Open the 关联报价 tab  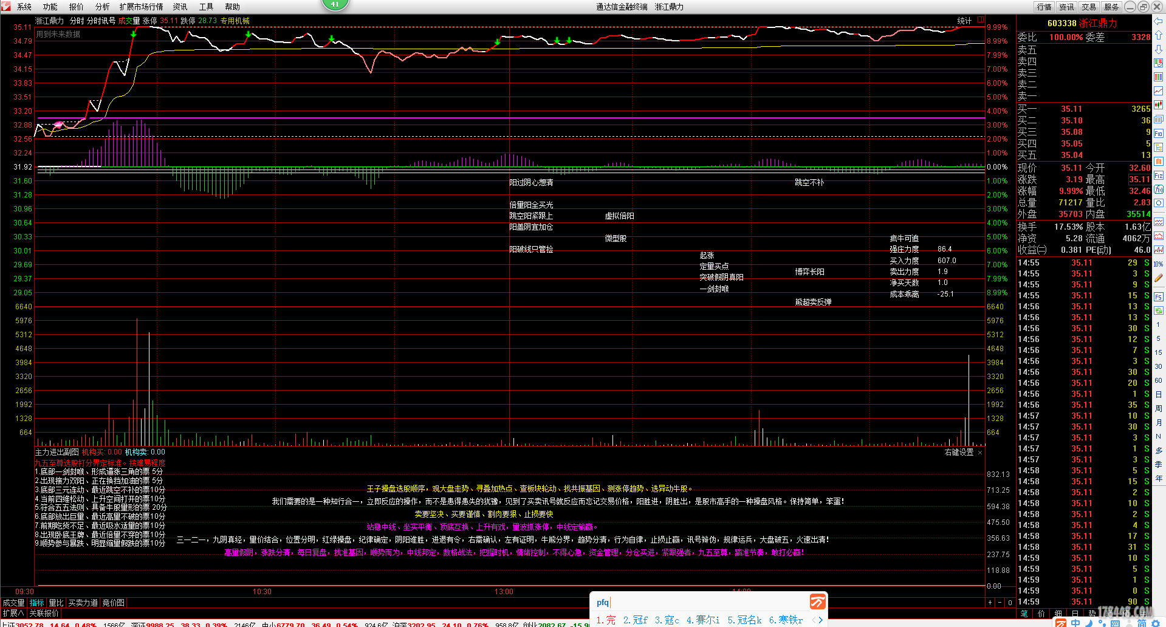(44, 613)
